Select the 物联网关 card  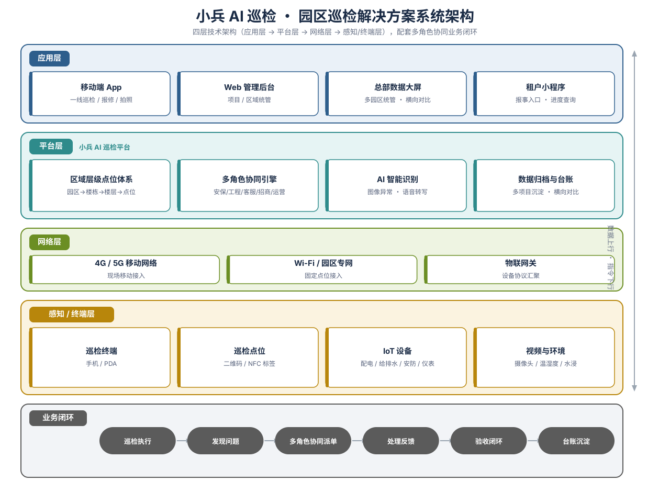click(520, 270)
